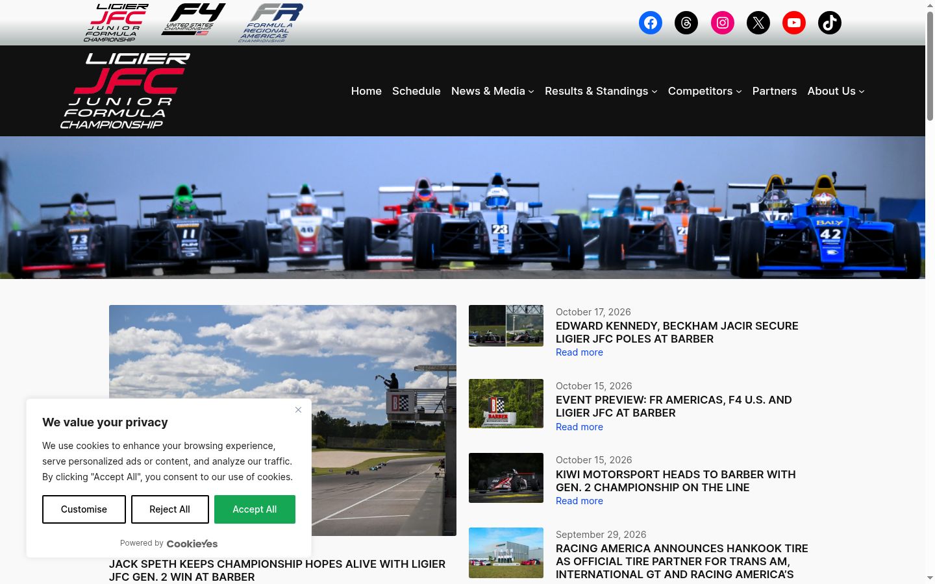This screenshot has width=935, height=584.
Task: Open Racing America Hankook Tire headline
Action: [x=682, y=561]
